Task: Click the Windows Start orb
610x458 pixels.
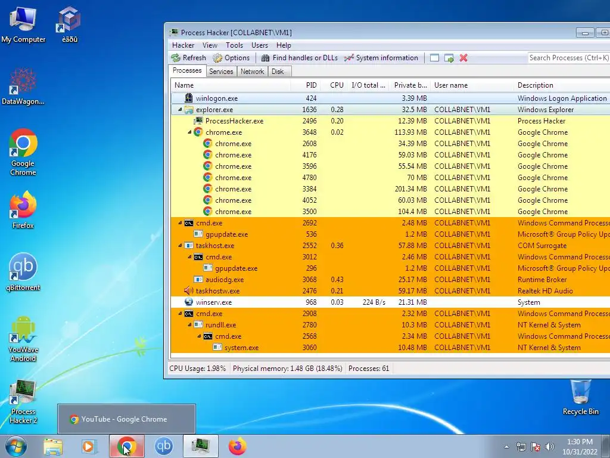Action: point(16,446)
